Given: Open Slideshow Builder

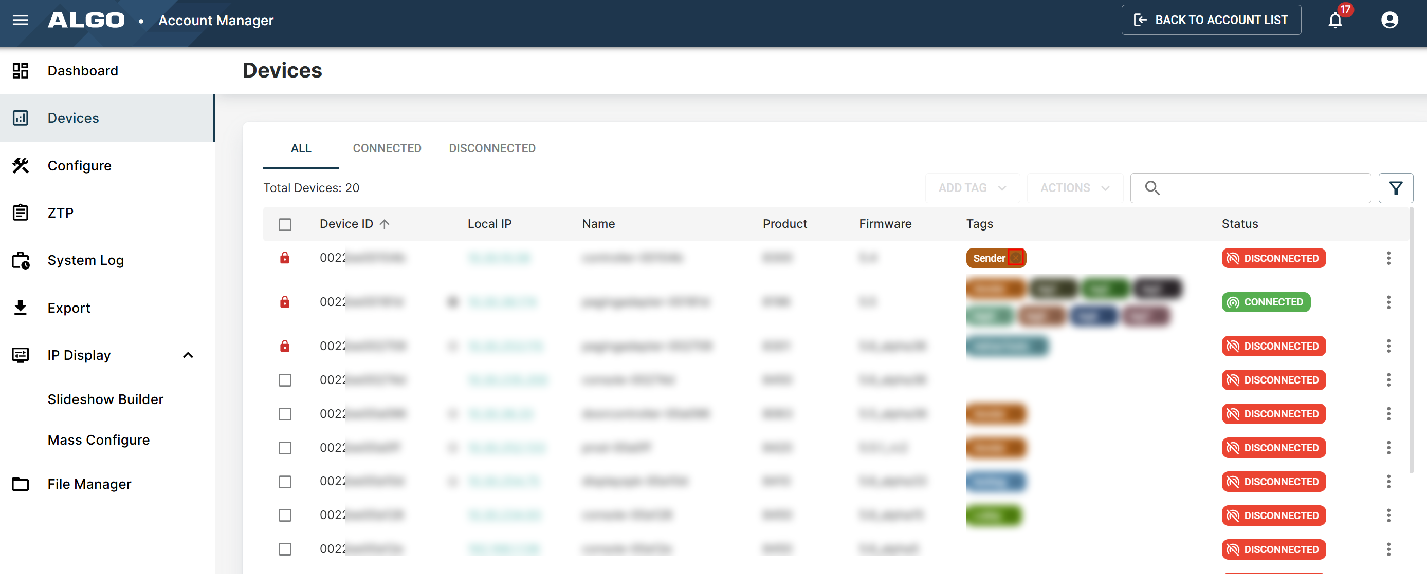Looking at the screenshot, I should tap(105, 399).
